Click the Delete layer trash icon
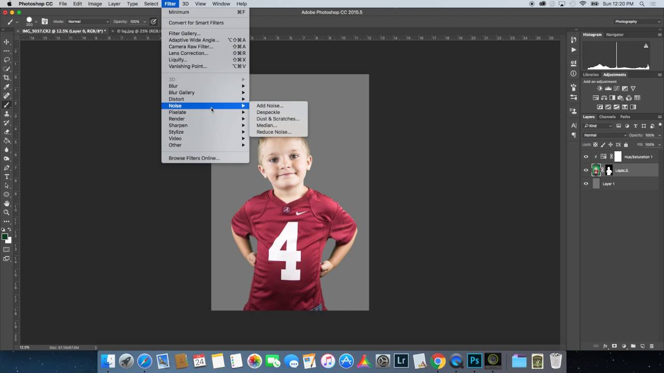Image resolution: width=664 pixels, height=373 pixels. (652, 346)
